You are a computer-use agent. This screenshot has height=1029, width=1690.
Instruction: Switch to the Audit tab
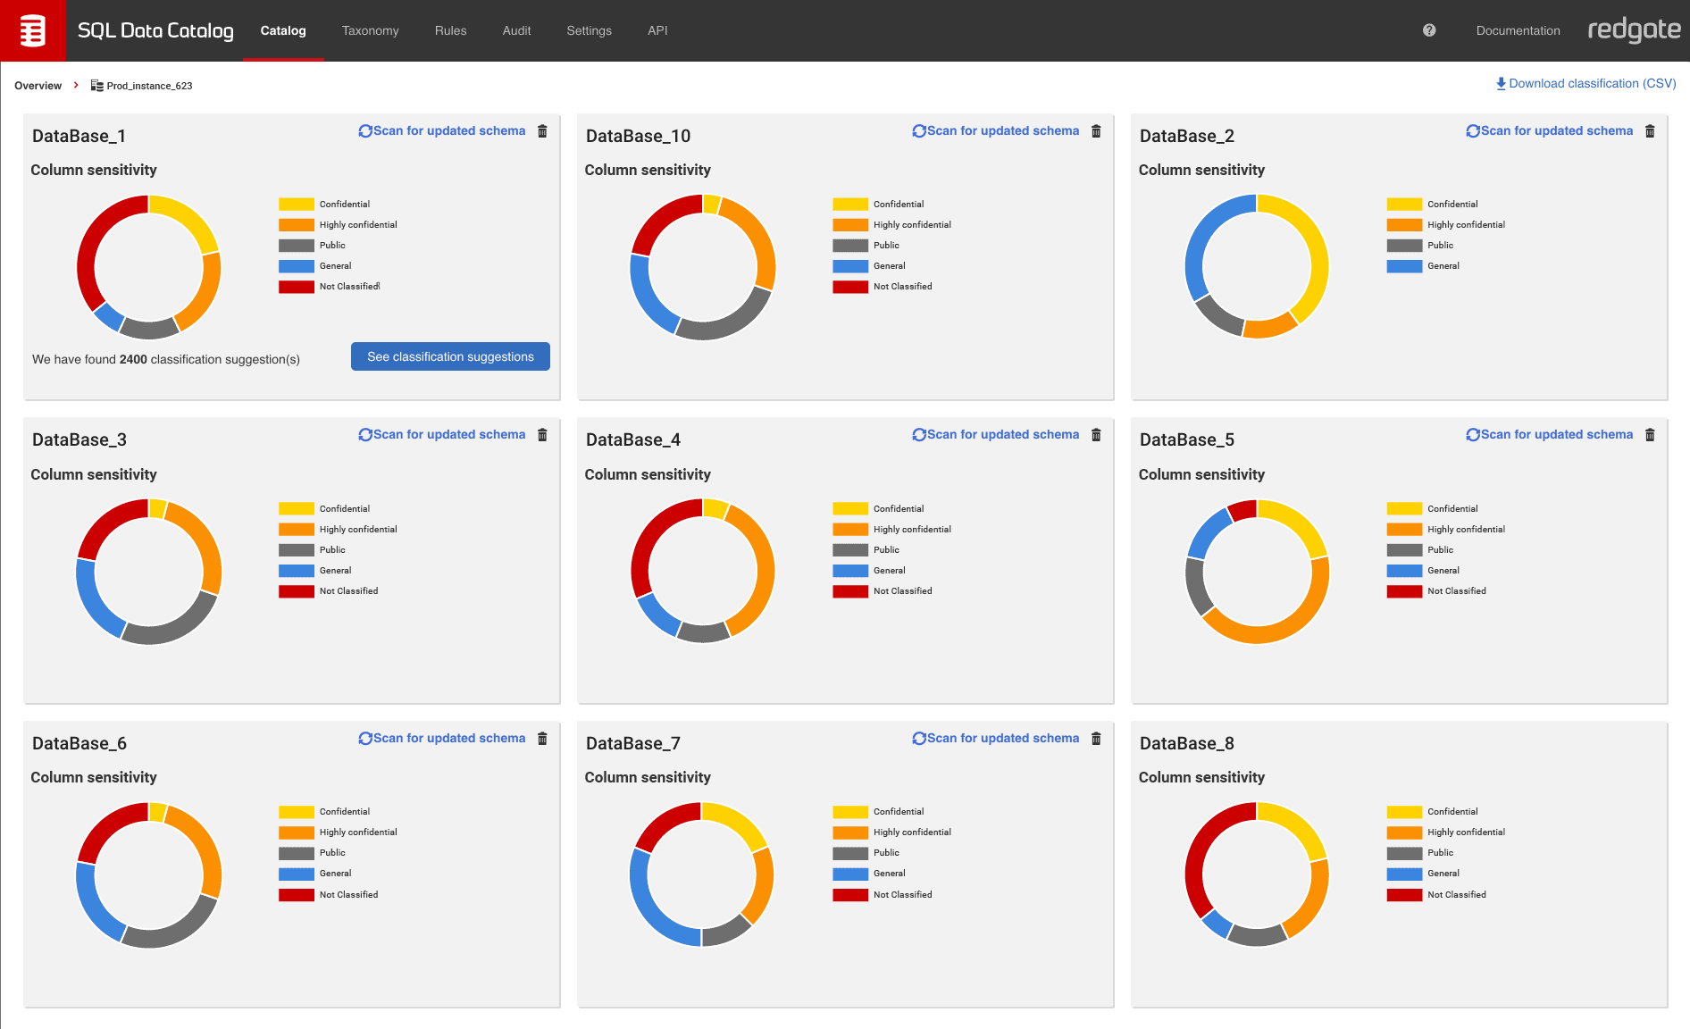tap(516, 29)
